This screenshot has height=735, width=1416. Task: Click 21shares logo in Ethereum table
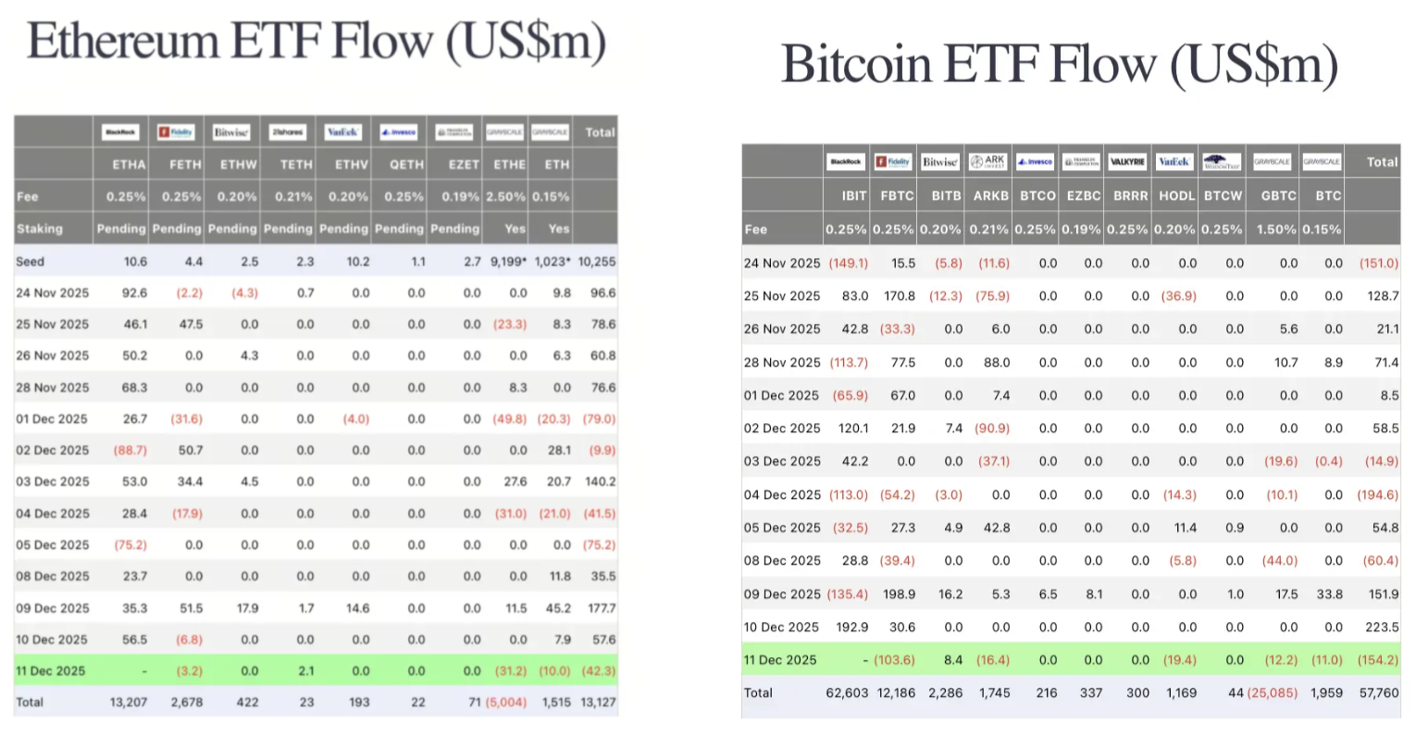click(287, 132)
